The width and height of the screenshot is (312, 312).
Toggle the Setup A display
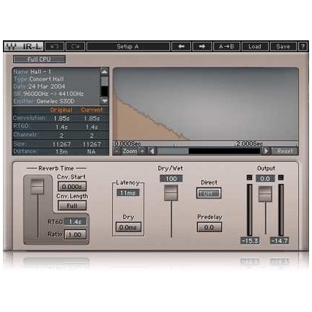[x=128, y=46]
